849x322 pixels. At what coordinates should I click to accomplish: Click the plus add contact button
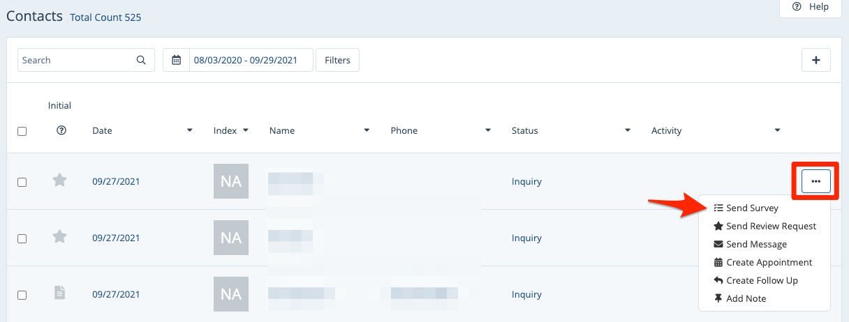(815, 60)
